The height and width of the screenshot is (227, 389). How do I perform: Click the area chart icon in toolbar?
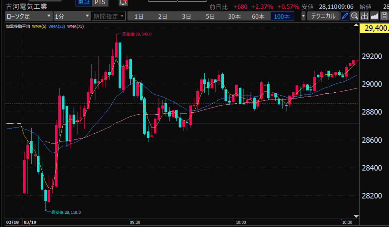click(374, 16)
